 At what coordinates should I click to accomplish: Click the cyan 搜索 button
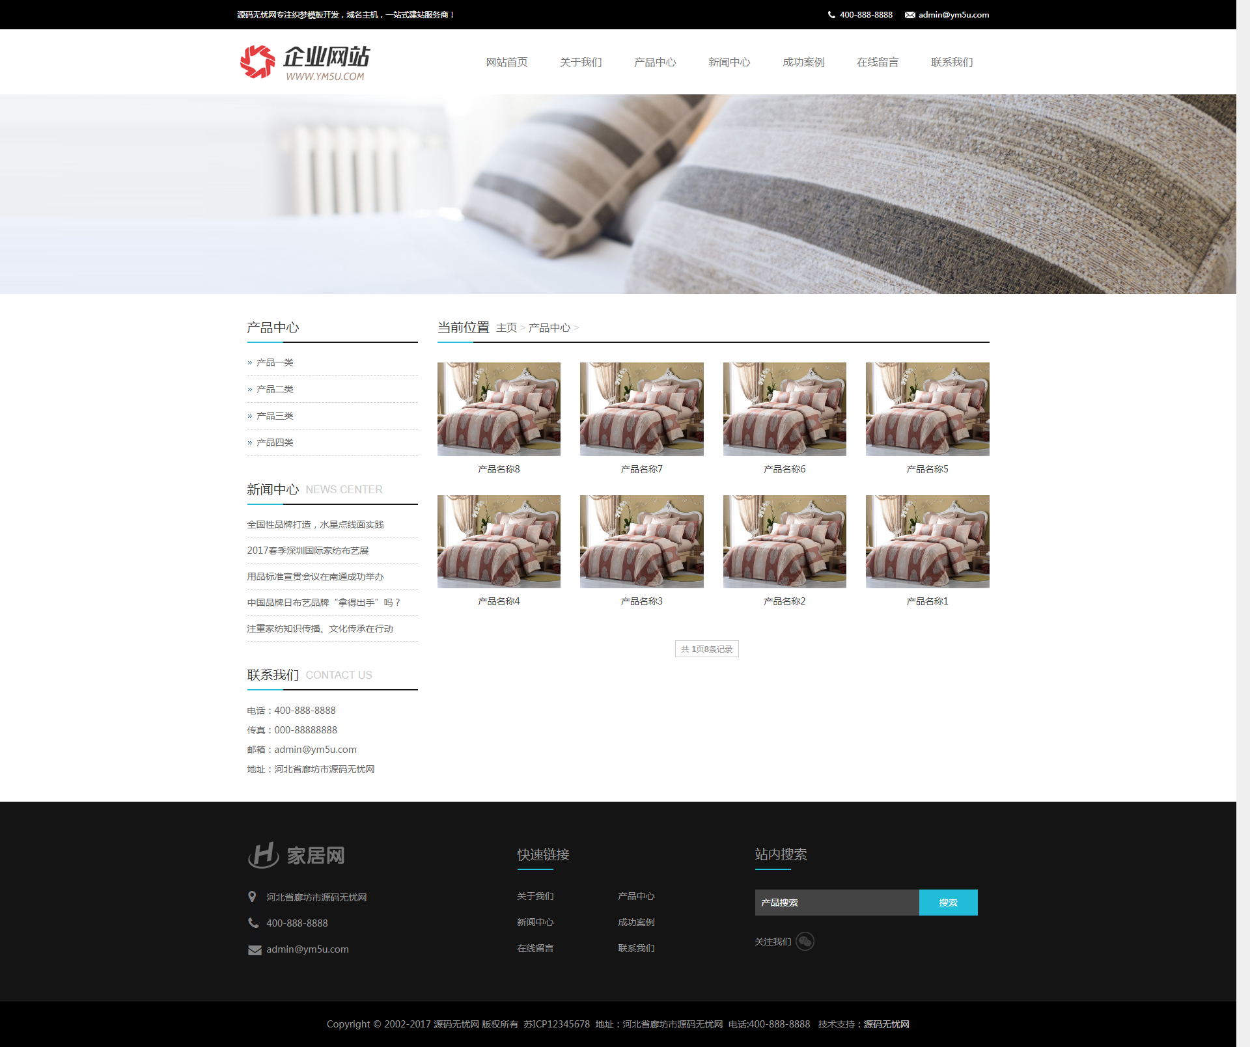click(x=948, y=903)
